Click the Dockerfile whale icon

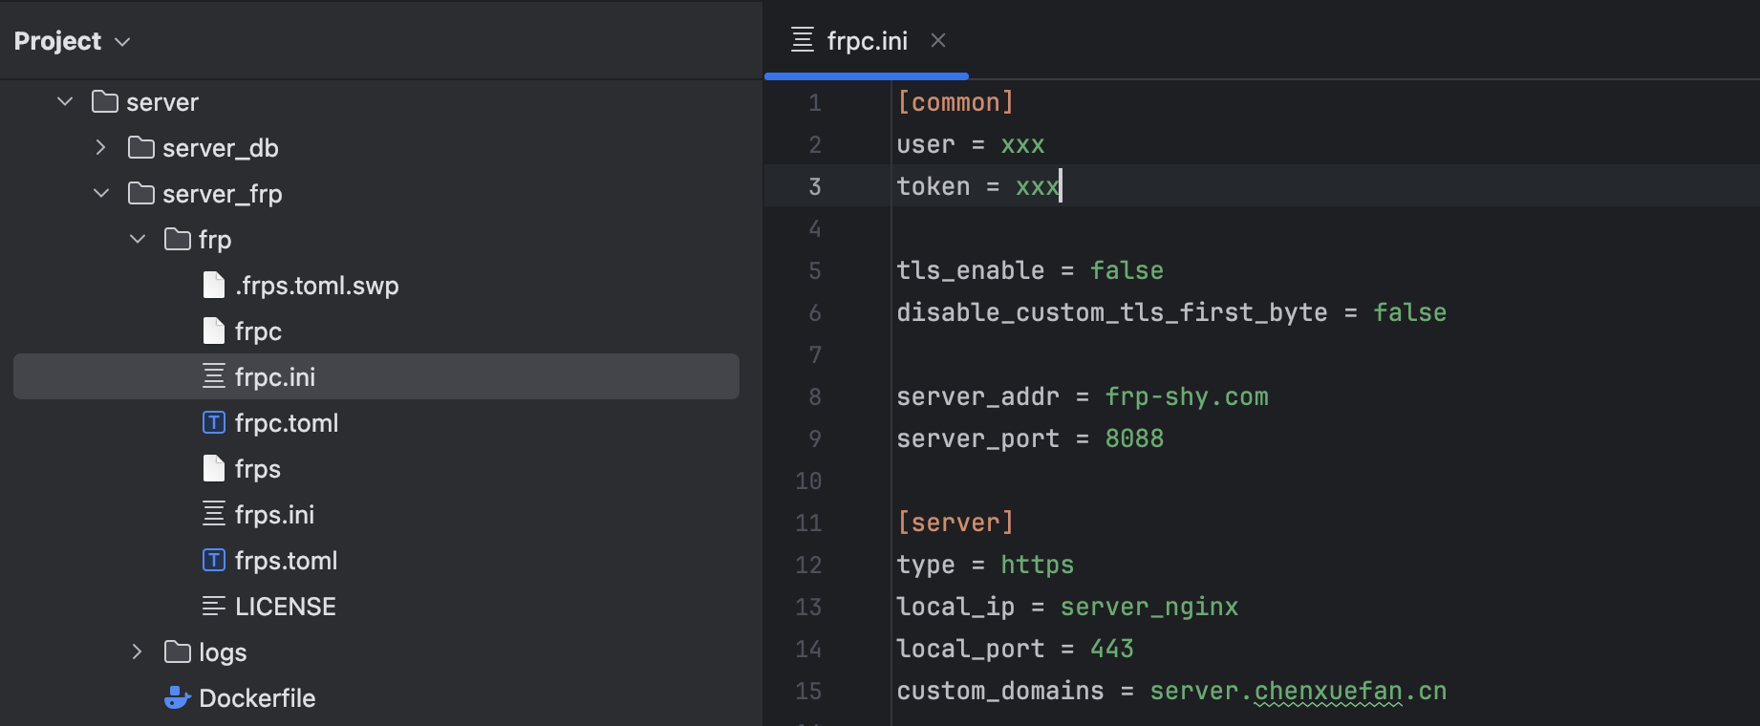[177, 698]
